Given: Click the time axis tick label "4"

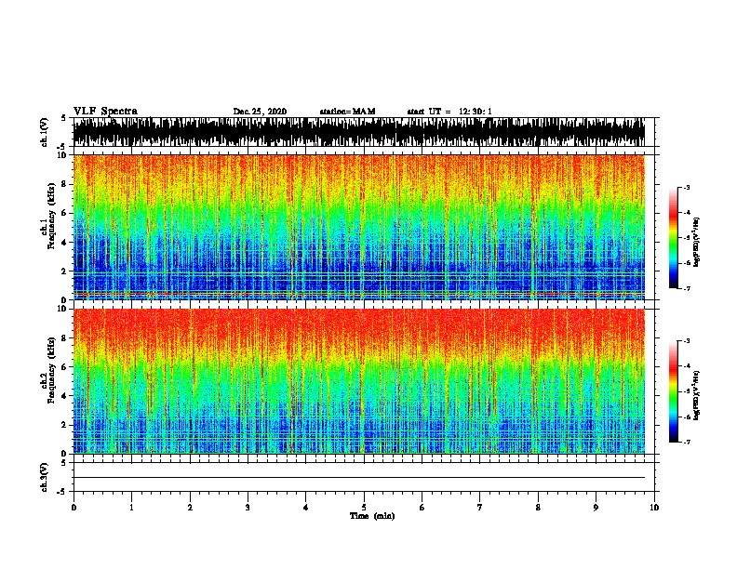Looking at the screenshot, I should point(306,508).
